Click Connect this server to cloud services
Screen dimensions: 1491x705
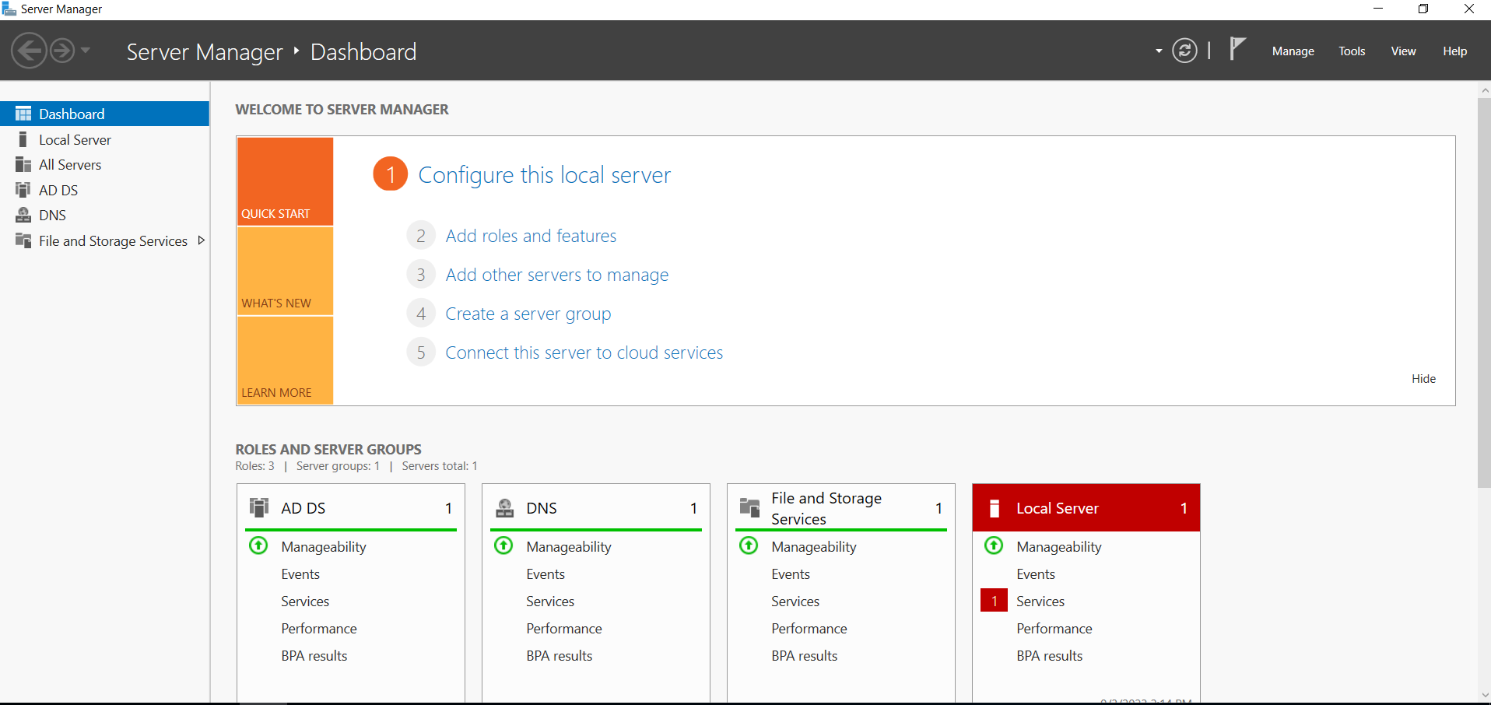[584, 352]
